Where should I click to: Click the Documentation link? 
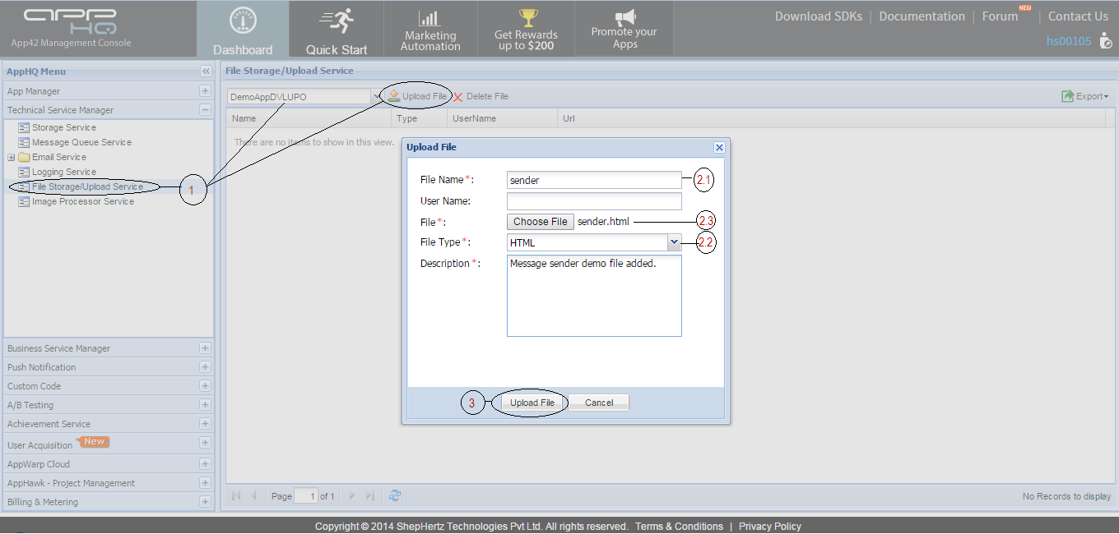point(922,16)
